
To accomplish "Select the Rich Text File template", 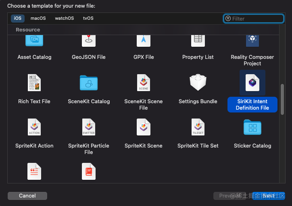I will pos(34,83).
